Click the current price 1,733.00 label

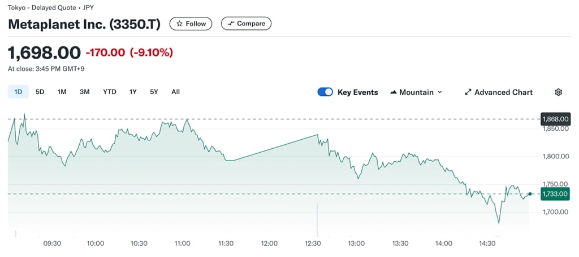[x=555, y=194]
